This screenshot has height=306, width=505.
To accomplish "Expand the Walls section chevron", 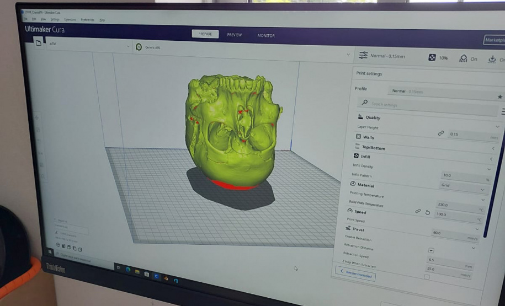I will point(493,148).
